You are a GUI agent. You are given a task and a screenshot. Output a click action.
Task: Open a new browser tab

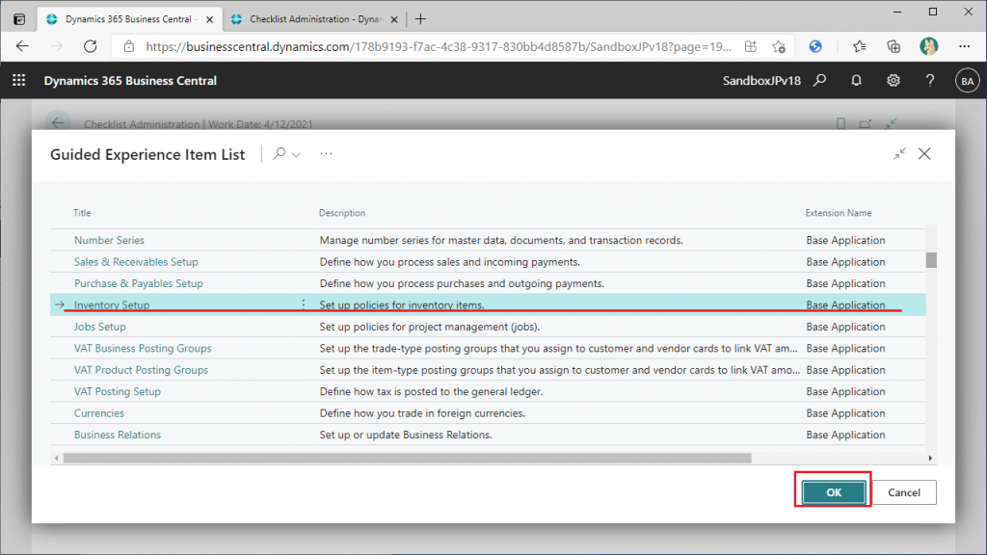click(420, 19)
